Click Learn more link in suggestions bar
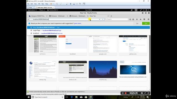 point(78,23)
